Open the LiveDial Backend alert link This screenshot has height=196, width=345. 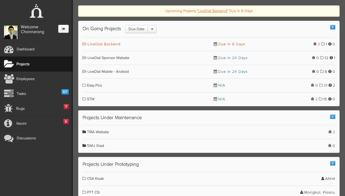click(213, 11)
